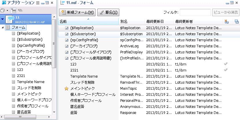
Task: Click into the フィルタ text field
Action: coord(195,12)
